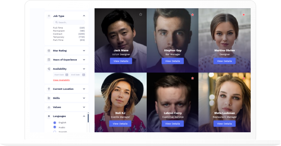This screenshot has height=146, width=281.
Task: Favorite Noli KJ with the star
Action: pos(141,78)
